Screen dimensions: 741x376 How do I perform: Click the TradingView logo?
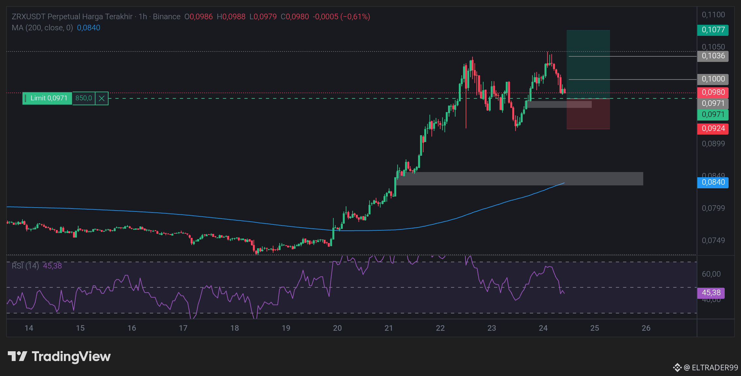pos(59,357)
